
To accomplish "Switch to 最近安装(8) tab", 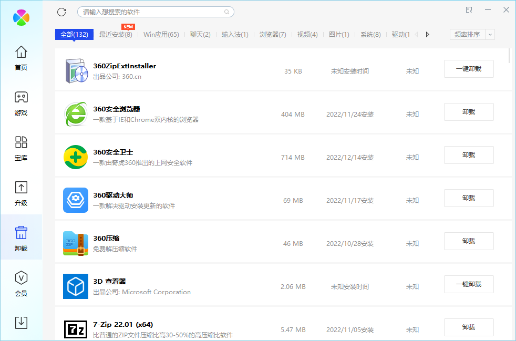I will [116, 35].
